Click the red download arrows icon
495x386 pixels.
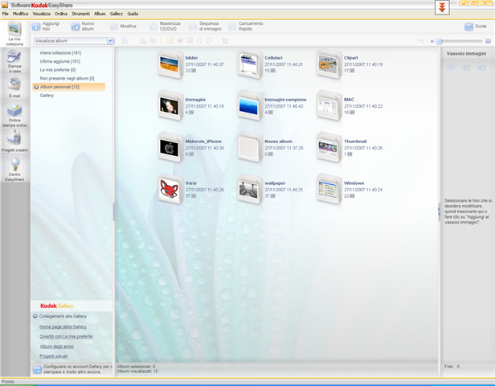(x=442, y=7)
